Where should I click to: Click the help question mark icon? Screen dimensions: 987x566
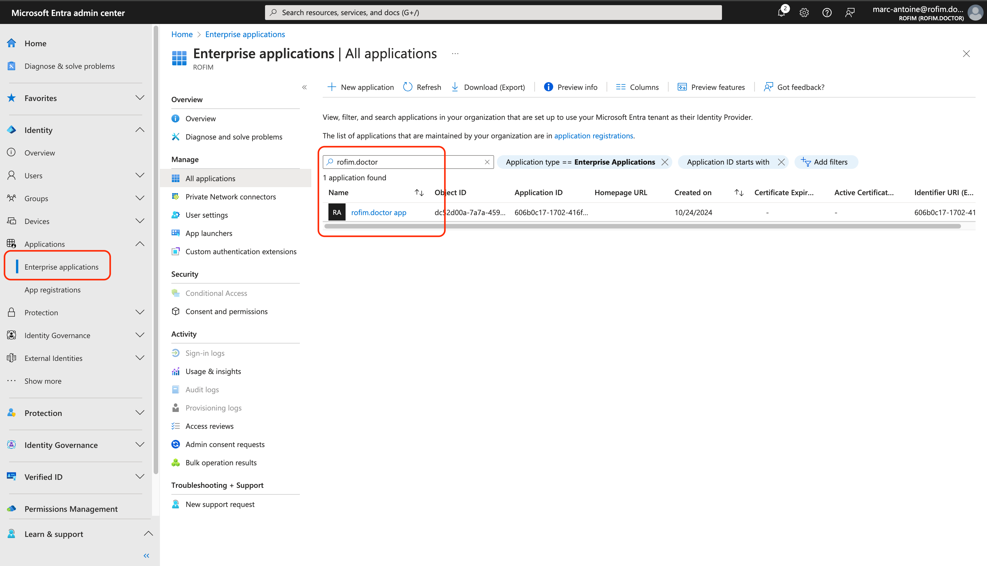(827, 13)
